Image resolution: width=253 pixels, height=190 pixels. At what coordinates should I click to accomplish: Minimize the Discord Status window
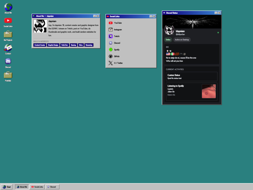click(x=216, y=13)
